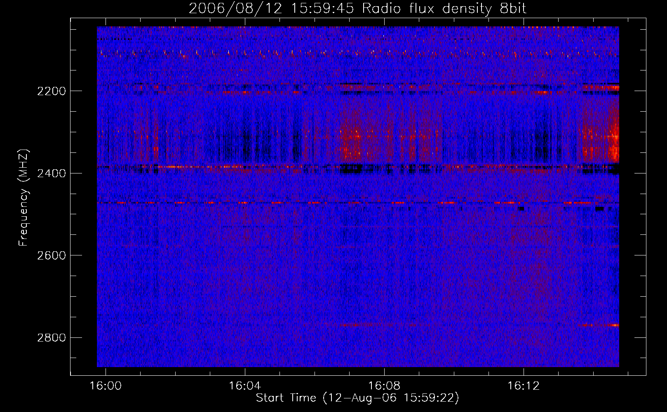Click the 2600 frequency axis label
Image resolution: width=667 pixels, height=412 pixels.
click(x=52, y=255)
